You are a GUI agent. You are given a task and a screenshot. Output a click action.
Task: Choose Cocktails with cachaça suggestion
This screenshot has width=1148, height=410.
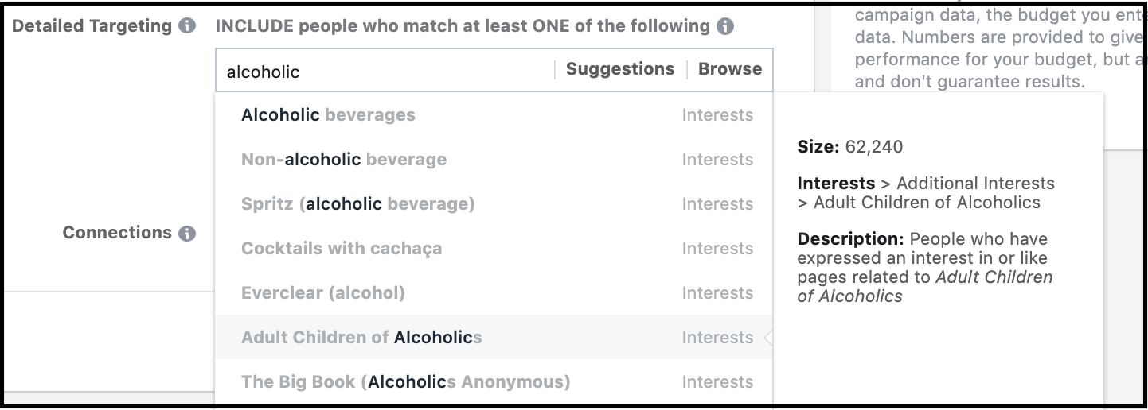coord(494,249)
